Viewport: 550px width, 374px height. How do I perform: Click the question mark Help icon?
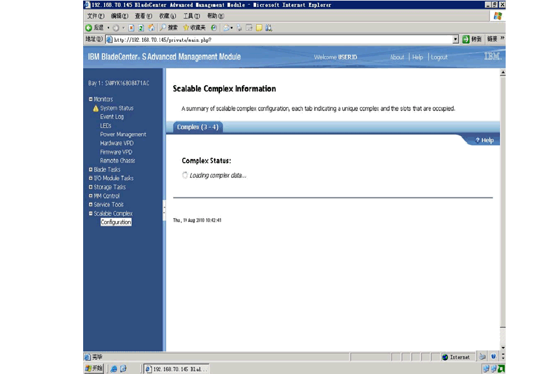pos(477,140)
